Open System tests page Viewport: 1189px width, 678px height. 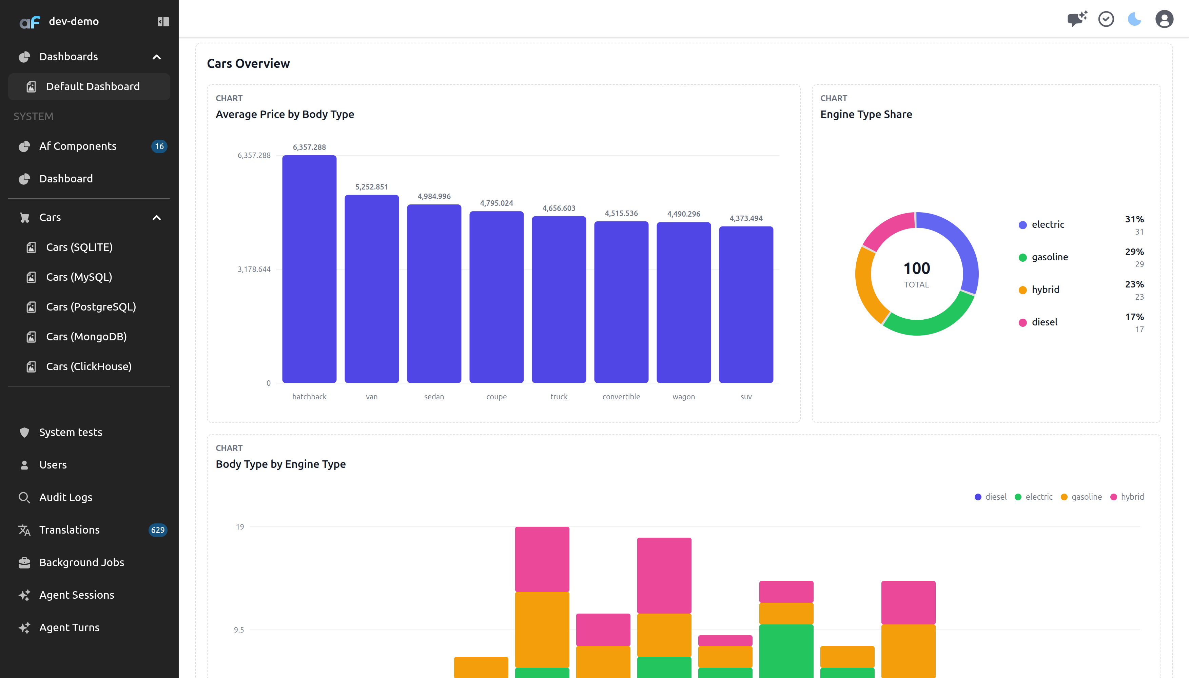coord(89,432)
